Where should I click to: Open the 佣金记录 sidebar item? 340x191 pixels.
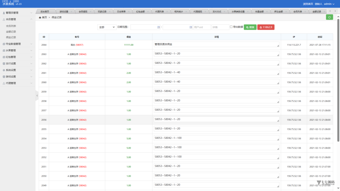[11, 37]
